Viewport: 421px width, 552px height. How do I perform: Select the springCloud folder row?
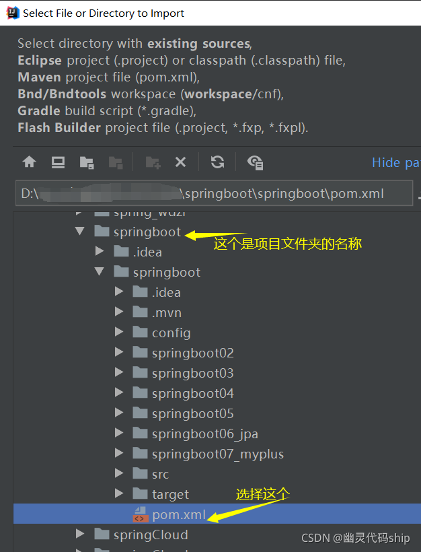217,534
